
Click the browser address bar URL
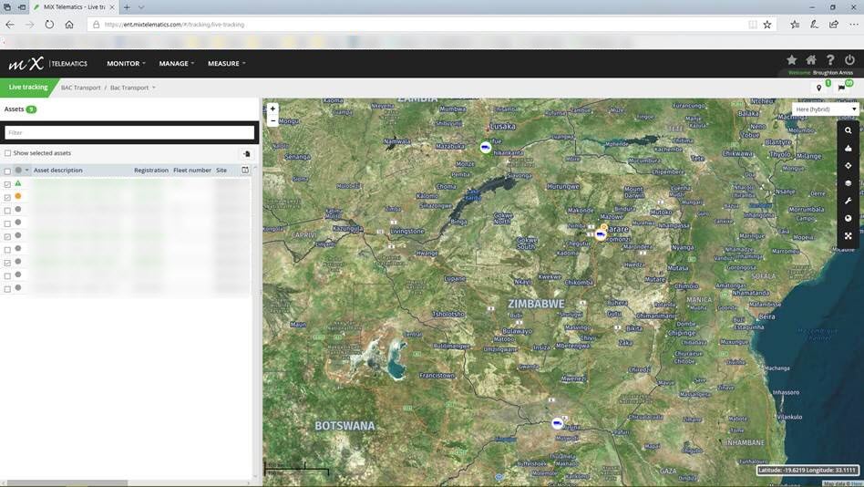pos(174,25)
